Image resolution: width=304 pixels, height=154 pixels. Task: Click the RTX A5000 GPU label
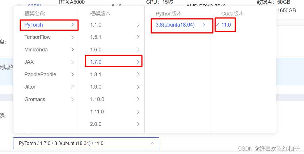72,2
